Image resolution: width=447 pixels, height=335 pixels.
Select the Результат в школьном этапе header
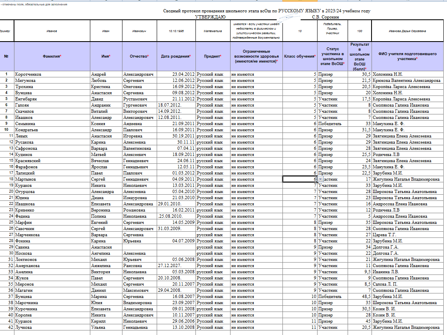point(360,56)
